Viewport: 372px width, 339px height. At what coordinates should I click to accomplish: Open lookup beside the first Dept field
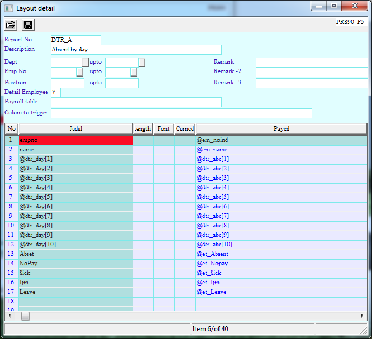[85, 62]
